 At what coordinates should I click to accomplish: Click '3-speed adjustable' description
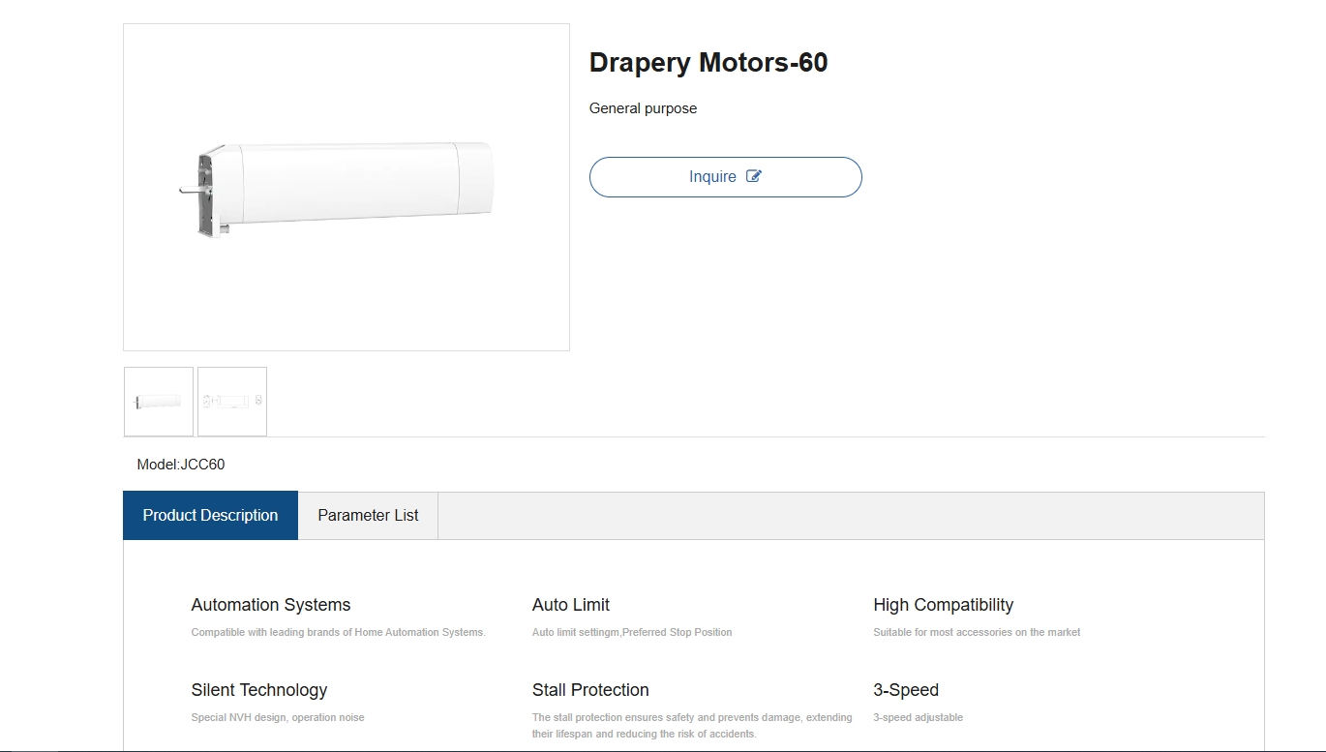point(918,717)
